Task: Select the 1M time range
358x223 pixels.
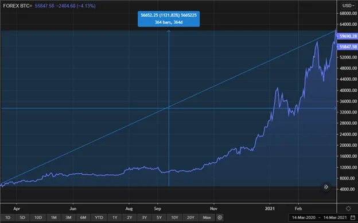Action: tap(54, 217)
